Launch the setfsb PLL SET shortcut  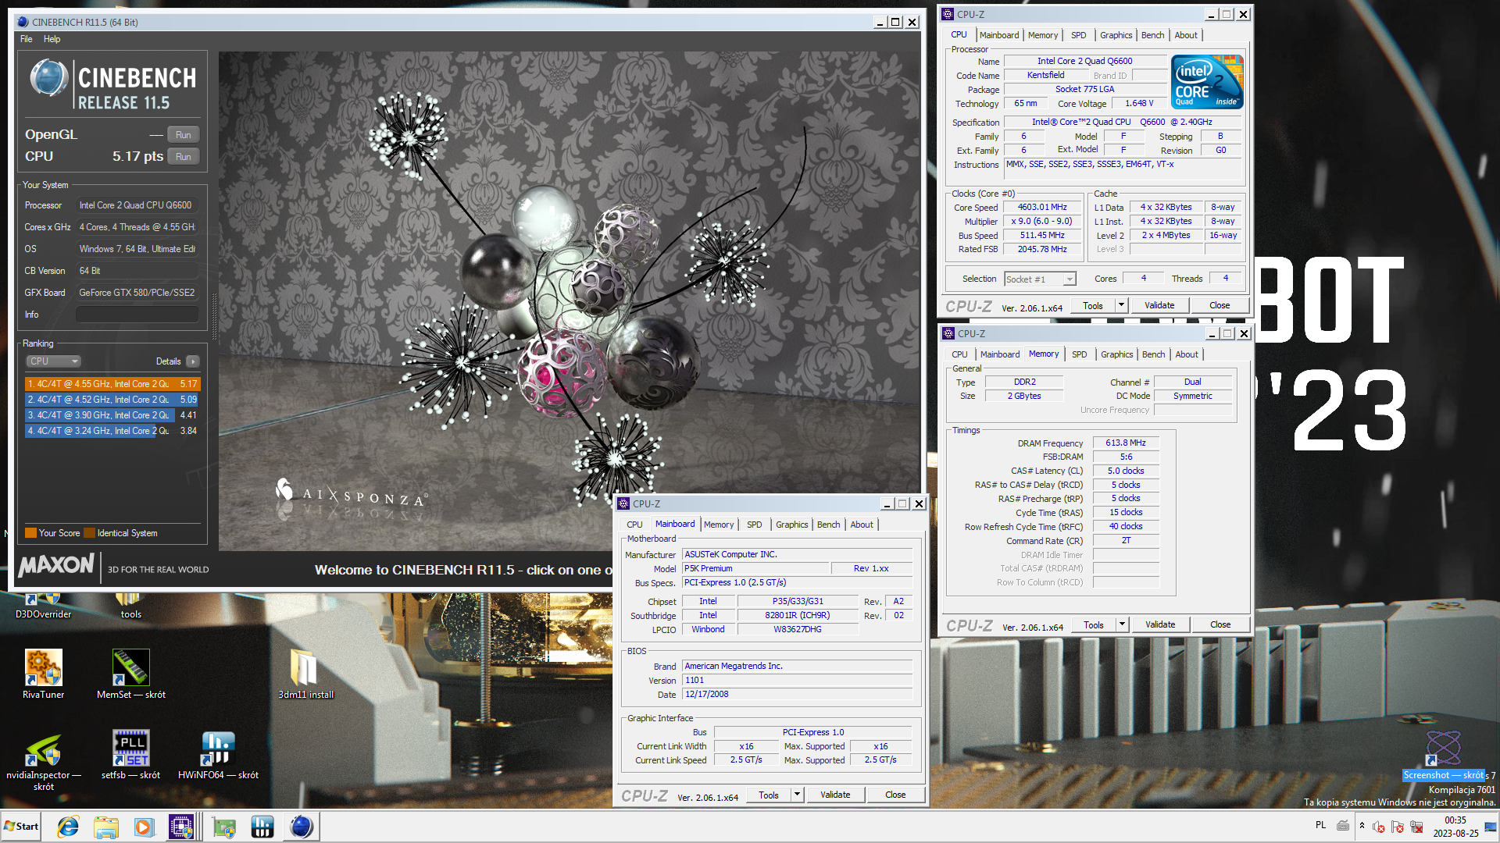130,756
